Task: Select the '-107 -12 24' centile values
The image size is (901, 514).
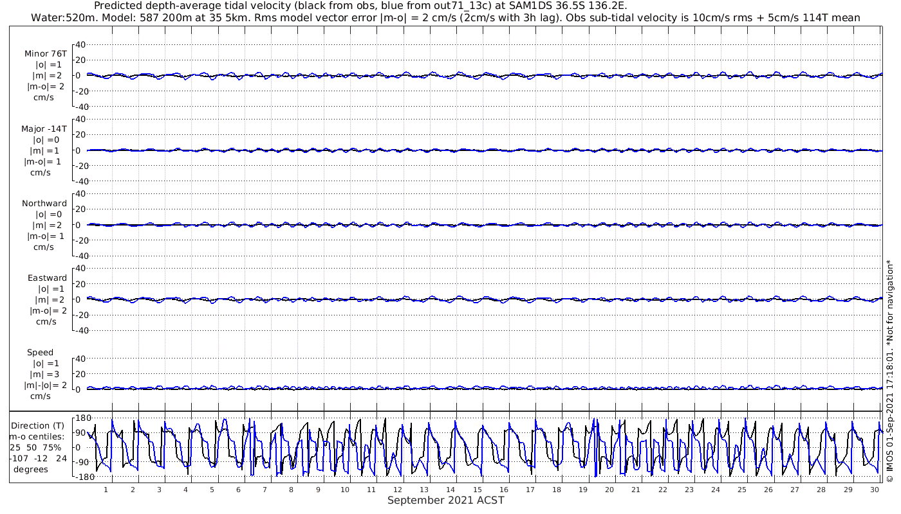Action: [x=38, y=458]
